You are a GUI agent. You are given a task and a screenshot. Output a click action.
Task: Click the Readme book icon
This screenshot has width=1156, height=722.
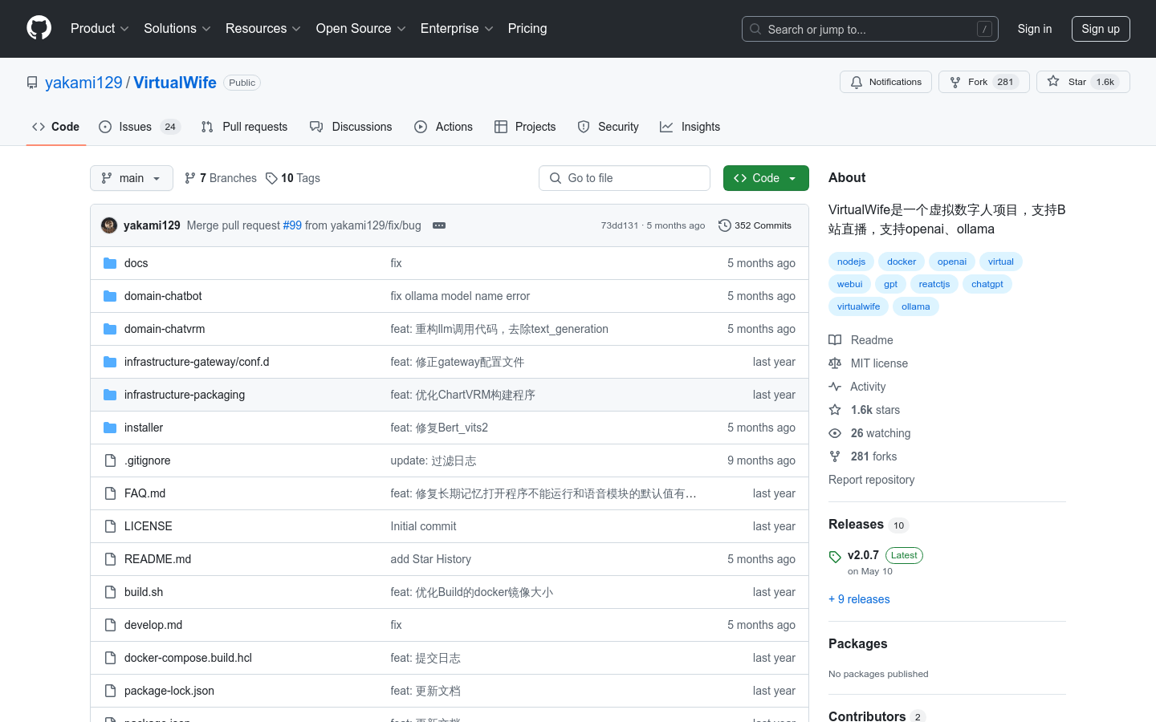[x=835, y=340]
